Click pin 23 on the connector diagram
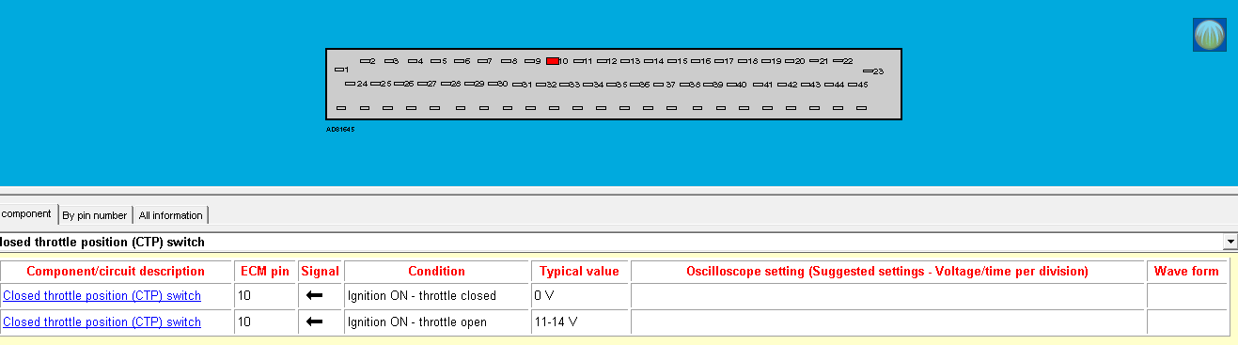The height and width of the screenshot is (345, 1238). pos(873,71)
